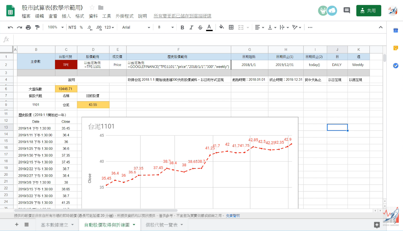
Task: Click the 共用 share button
Action: pos(368,10)
